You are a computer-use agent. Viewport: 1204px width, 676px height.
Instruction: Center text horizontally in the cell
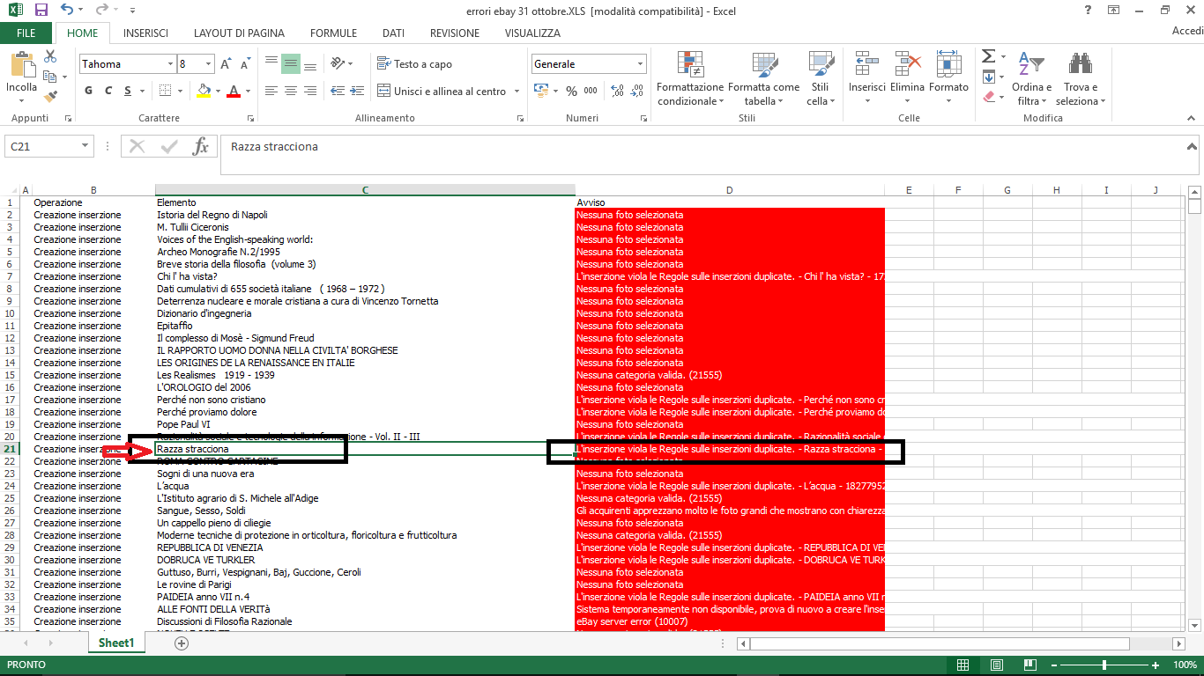pos(291,91)
